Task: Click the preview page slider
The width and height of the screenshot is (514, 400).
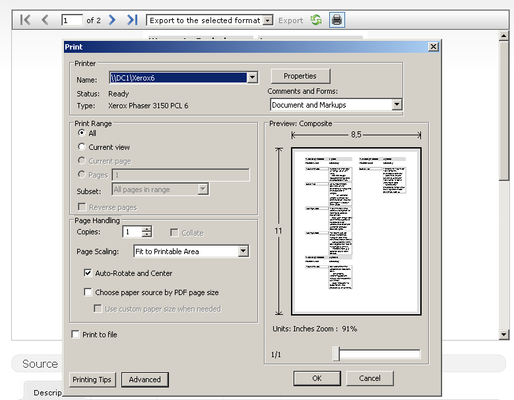Action: point(336,354)
